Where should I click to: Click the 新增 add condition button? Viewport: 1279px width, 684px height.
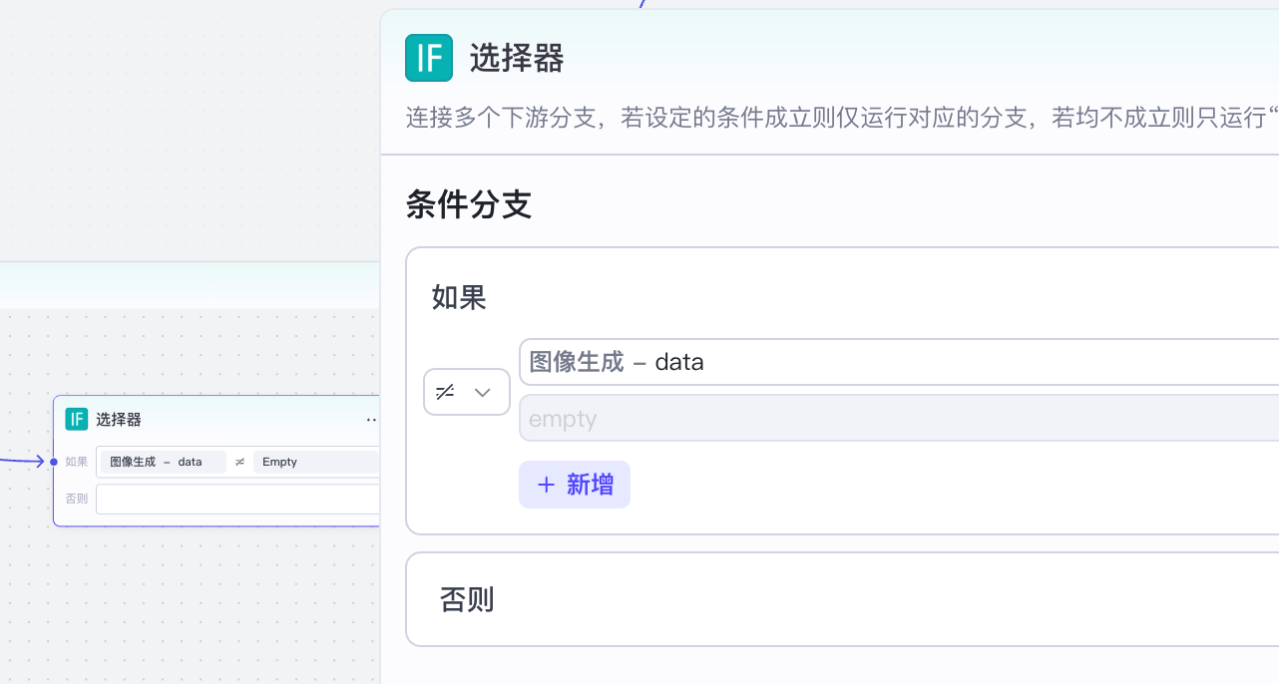pos(575,485)
